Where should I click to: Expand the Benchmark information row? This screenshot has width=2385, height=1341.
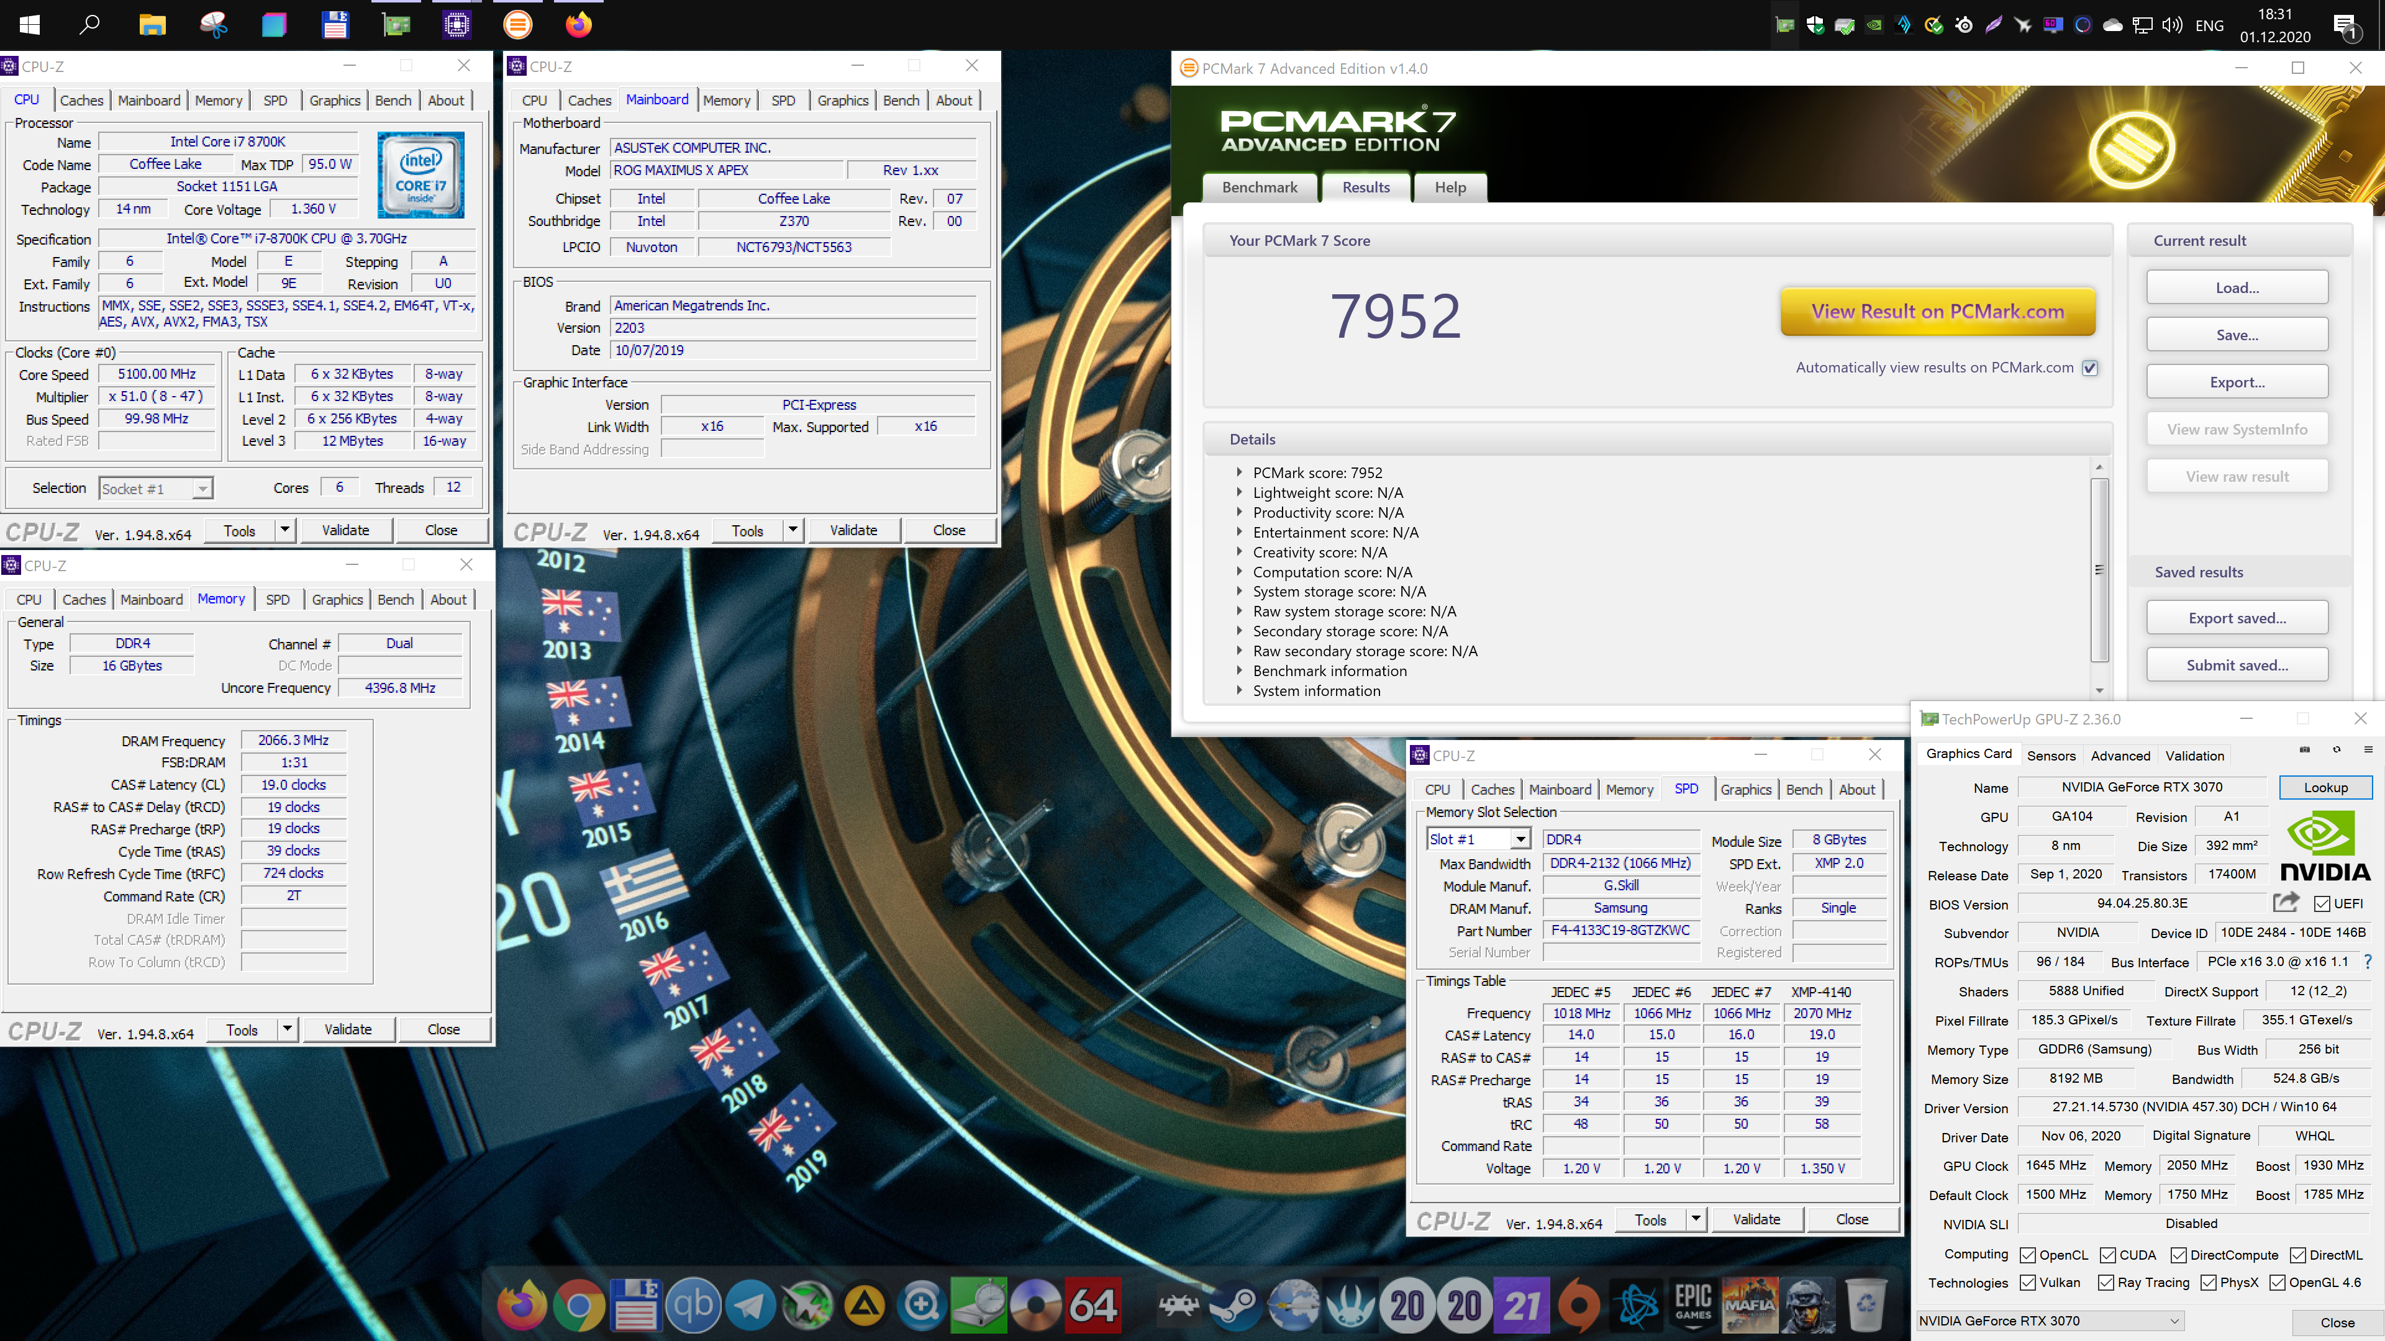(x=1239, y=670)
